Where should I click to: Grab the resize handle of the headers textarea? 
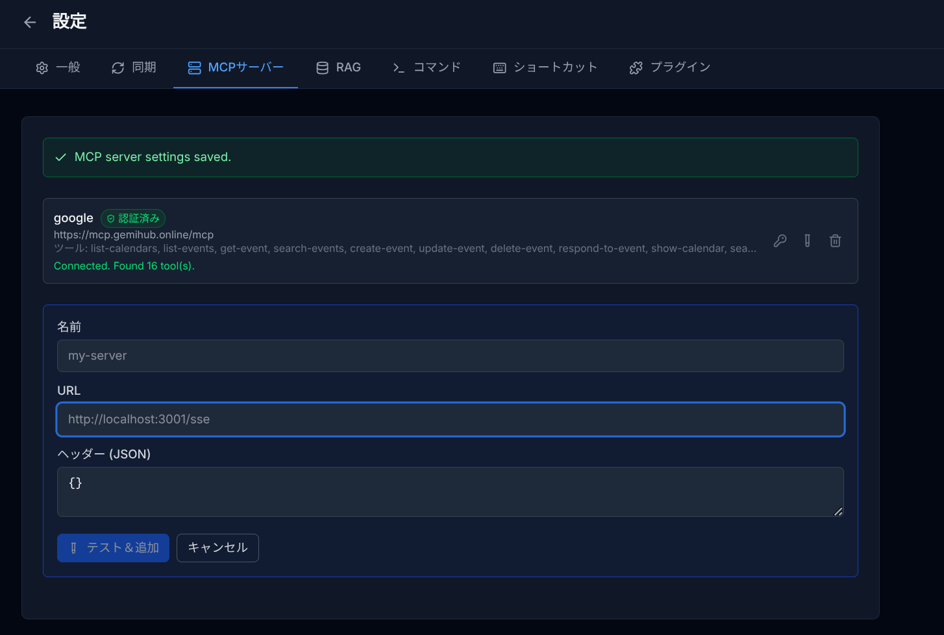point(838,512)
